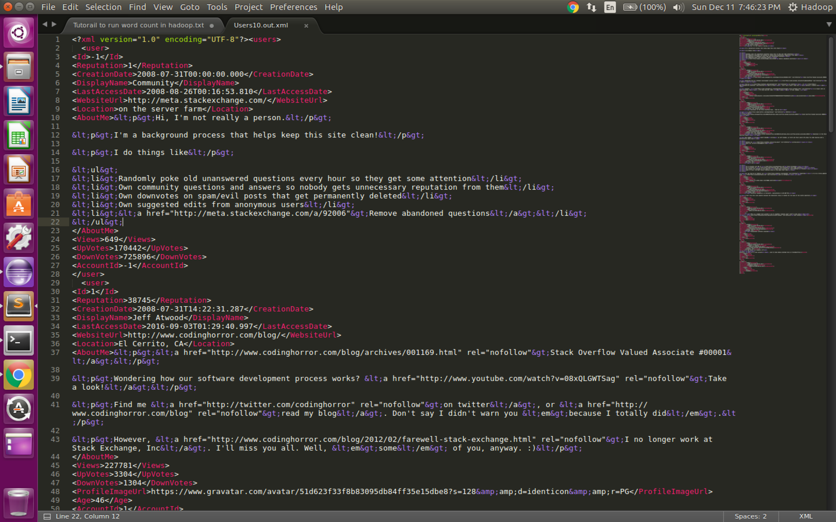Launch LibreOffice Calc from the launcher
Image resolution: width=836 pixels, height=522 pixels.
pyautogui.click(x=19, y=135)
